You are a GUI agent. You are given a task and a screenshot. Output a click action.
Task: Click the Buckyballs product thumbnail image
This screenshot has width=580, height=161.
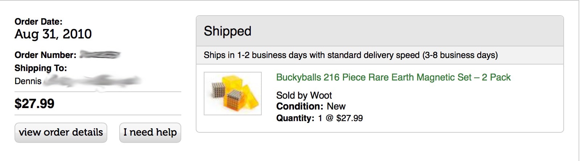tap(233, 94)
